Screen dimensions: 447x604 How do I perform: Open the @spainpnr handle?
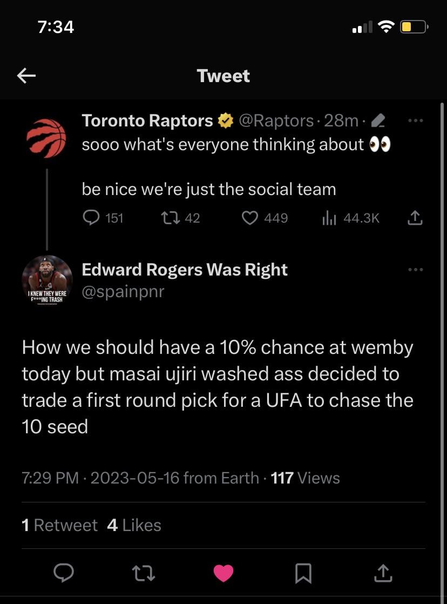coord(123,292)
